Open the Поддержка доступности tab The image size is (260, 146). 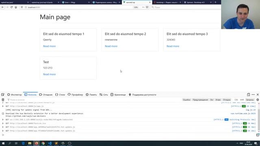click(143, 94)
